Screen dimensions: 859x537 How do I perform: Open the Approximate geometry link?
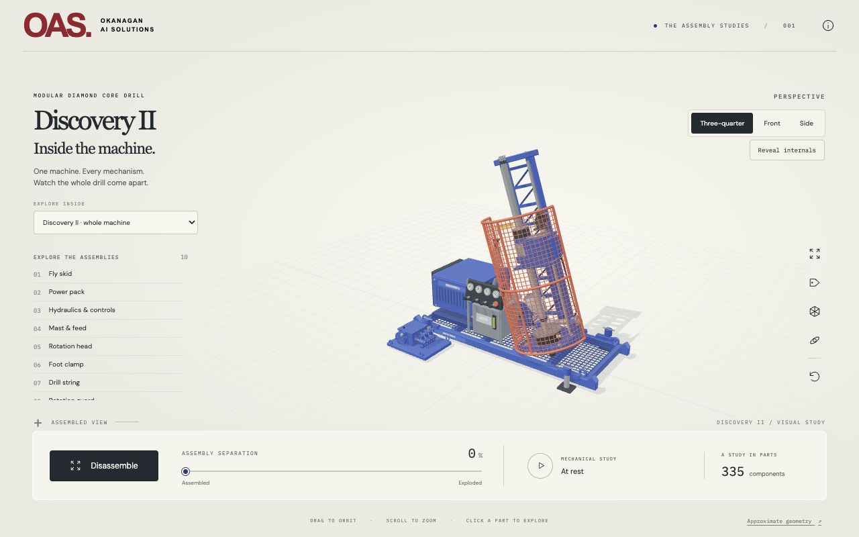point(784,522)
